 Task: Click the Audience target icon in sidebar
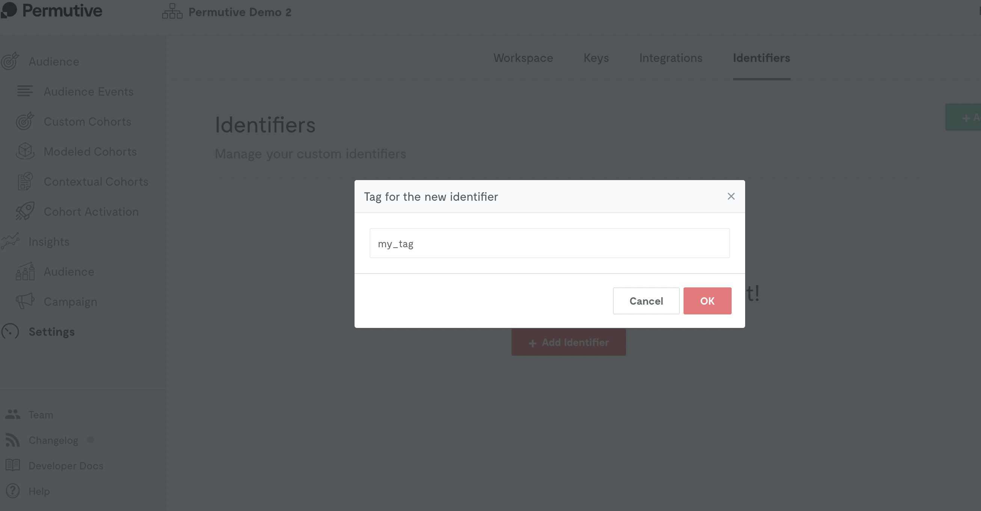pos(10,61)
